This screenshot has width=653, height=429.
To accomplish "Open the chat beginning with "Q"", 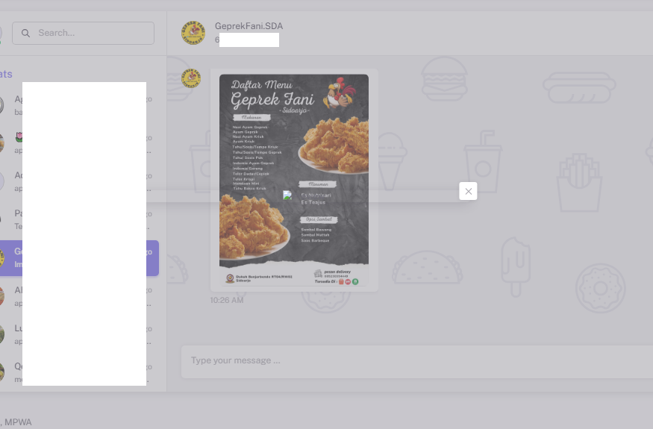I will pos(79,372).
